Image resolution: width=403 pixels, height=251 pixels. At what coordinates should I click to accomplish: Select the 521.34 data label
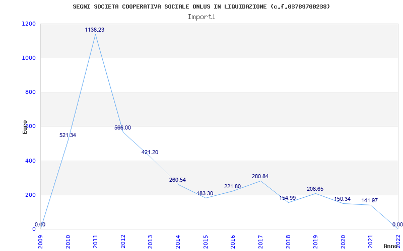pyautogui.click(x=68, y=135)
